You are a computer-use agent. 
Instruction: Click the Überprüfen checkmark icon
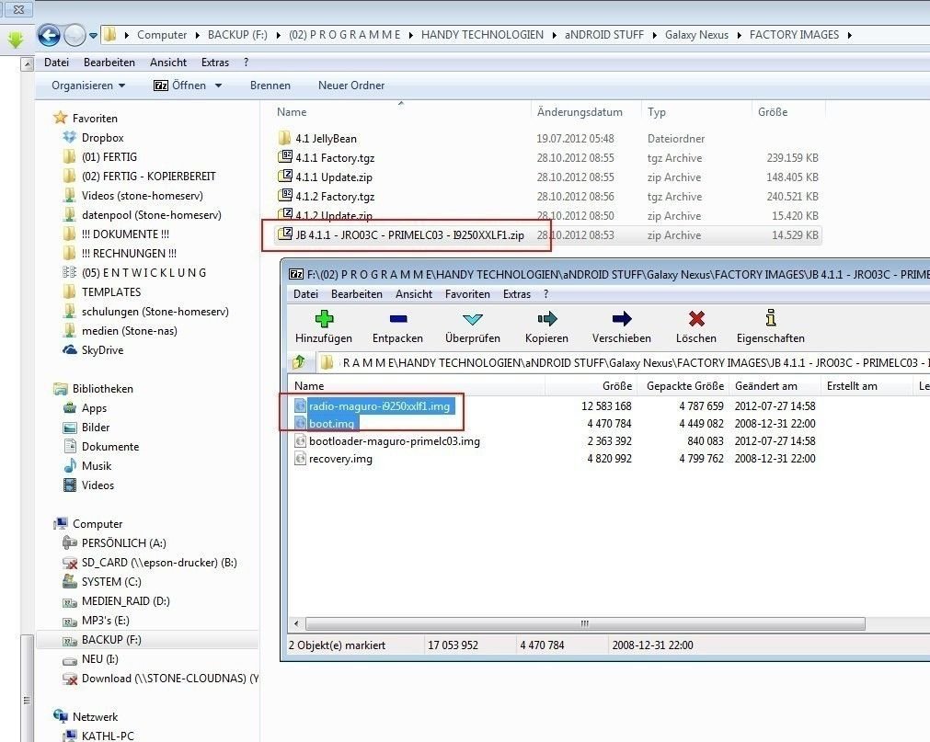[x=473, y=319]
